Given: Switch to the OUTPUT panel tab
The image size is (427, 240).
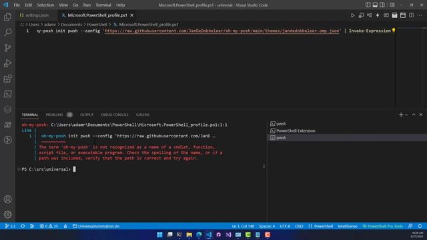Looking at the screenshot, I should (87, 115).
